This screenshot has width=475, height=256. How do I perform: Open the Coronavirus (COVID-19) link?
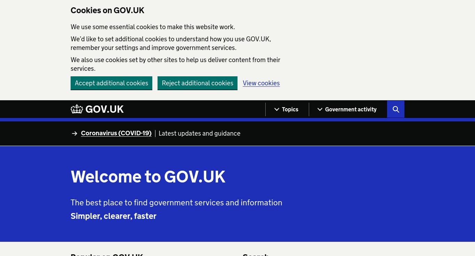coord(116,133)
